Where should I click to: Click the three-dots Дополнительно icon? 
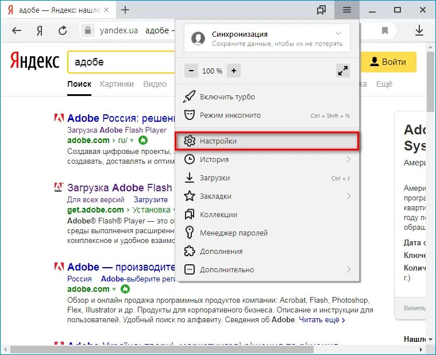click(x=190, y=269)
